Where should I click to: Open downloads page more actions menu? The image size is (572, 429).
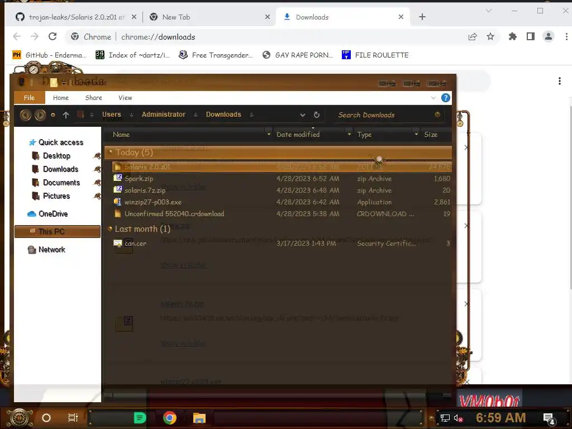(560, 81)
